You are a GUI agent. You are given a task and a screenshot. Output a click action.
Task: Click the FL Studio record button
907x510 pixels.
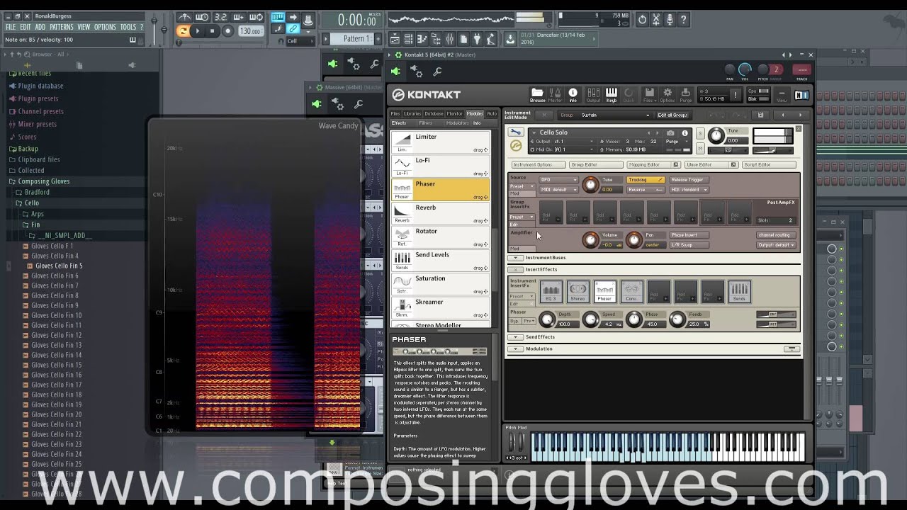[x=228, y=31]
